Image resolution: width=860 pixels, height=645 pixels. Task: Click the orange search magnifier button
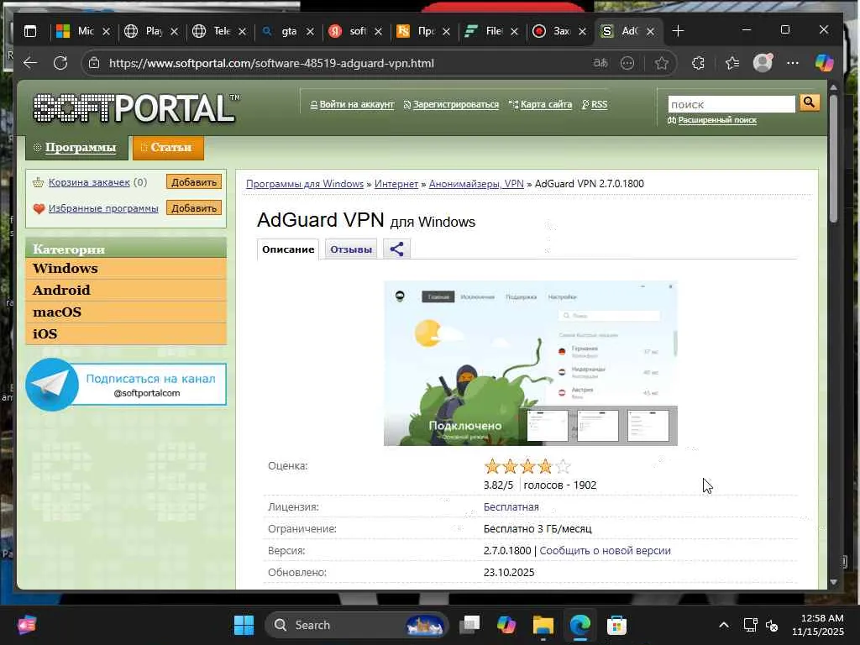(810, 103)
